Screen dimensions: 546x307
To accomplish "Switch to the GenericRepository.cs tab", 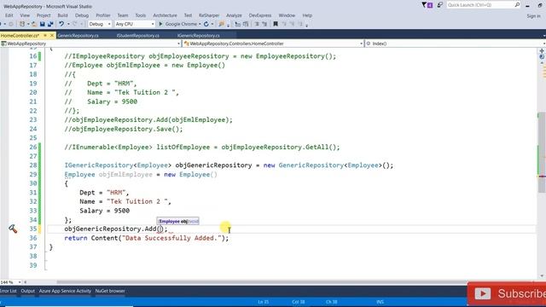I will click(x=78, y=36).
